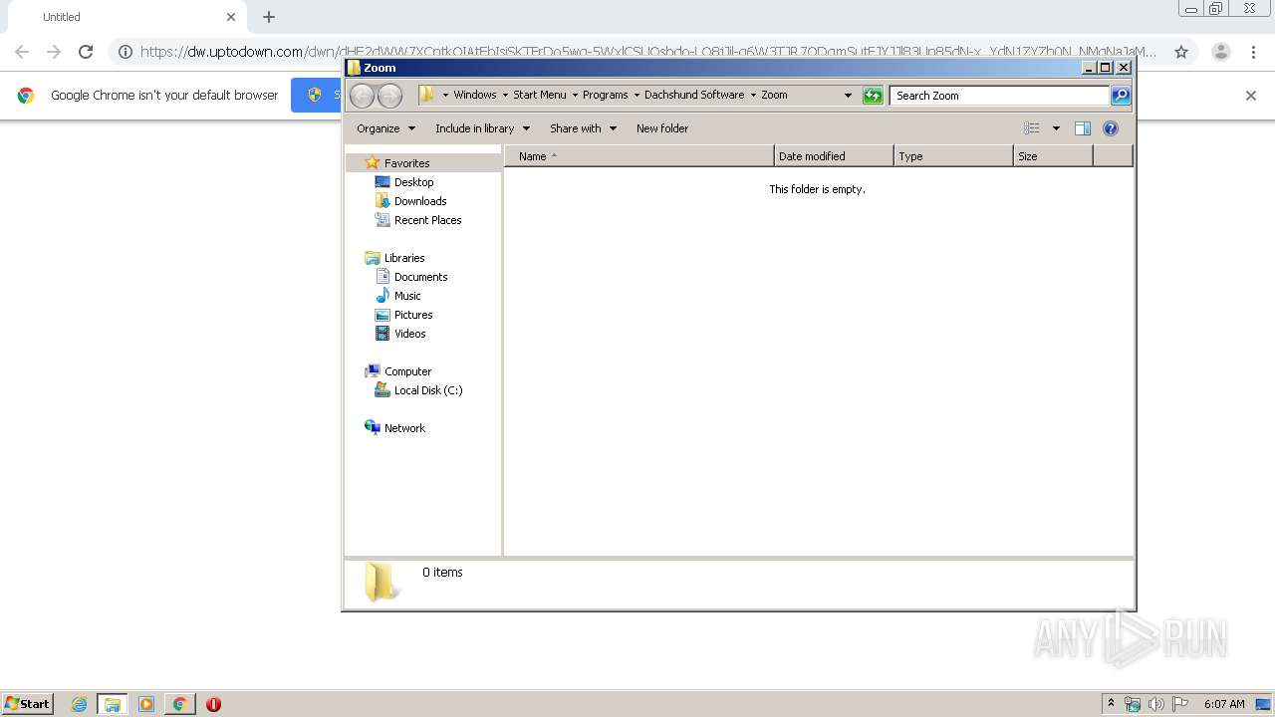Viewport: 1275px width, 717px height.
Task: Select Computer in the navigation pane
Action: click(407, 371)
